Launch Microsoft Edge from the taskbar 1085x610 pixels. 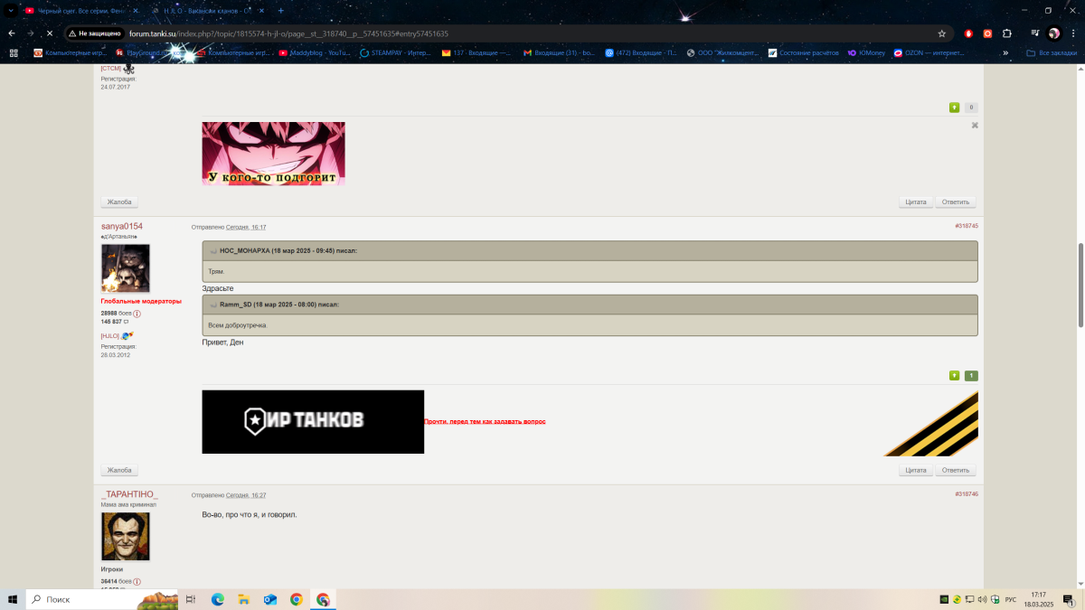point(217,599)
